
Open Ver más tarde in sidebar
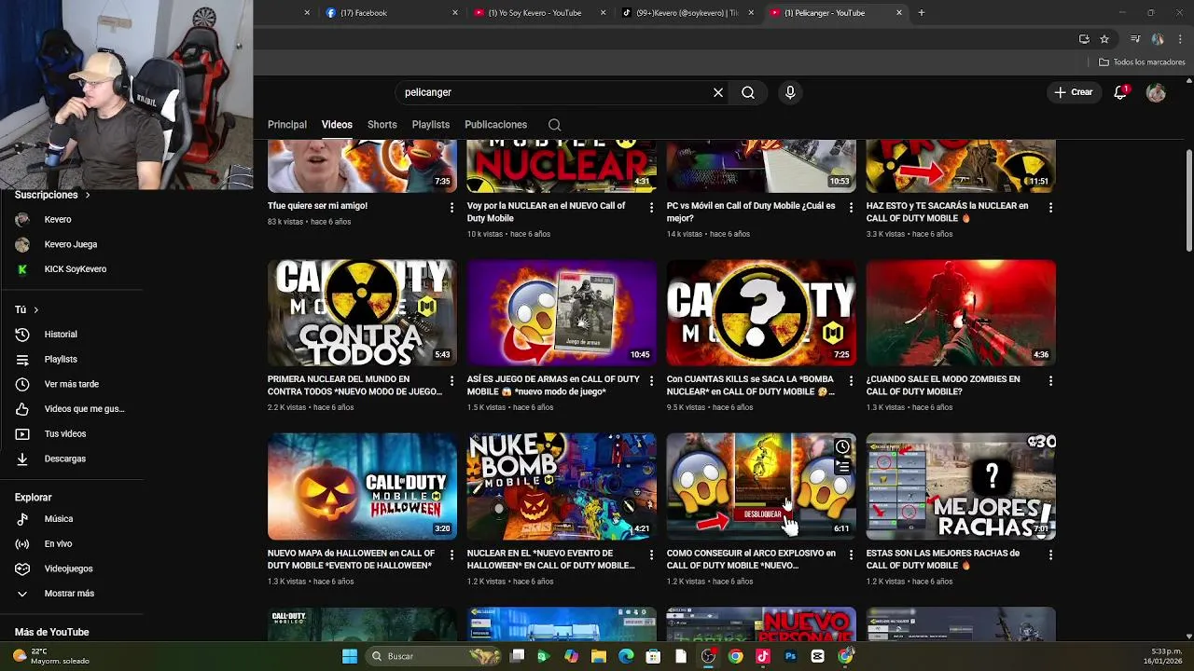(x=72, y=384)
